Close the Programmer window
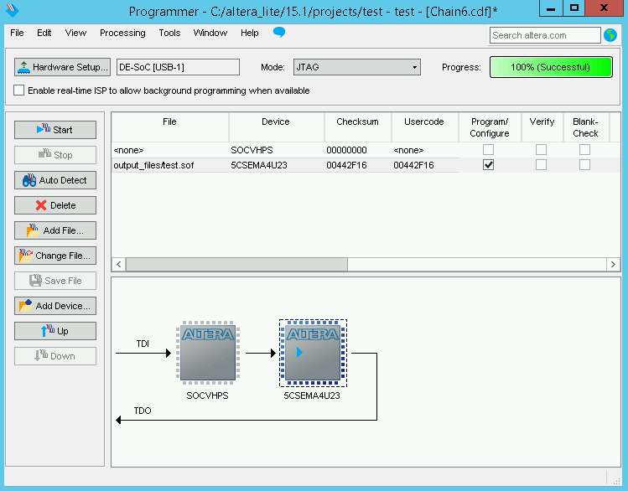The image size is (628, 491). [x=604, y=8]
